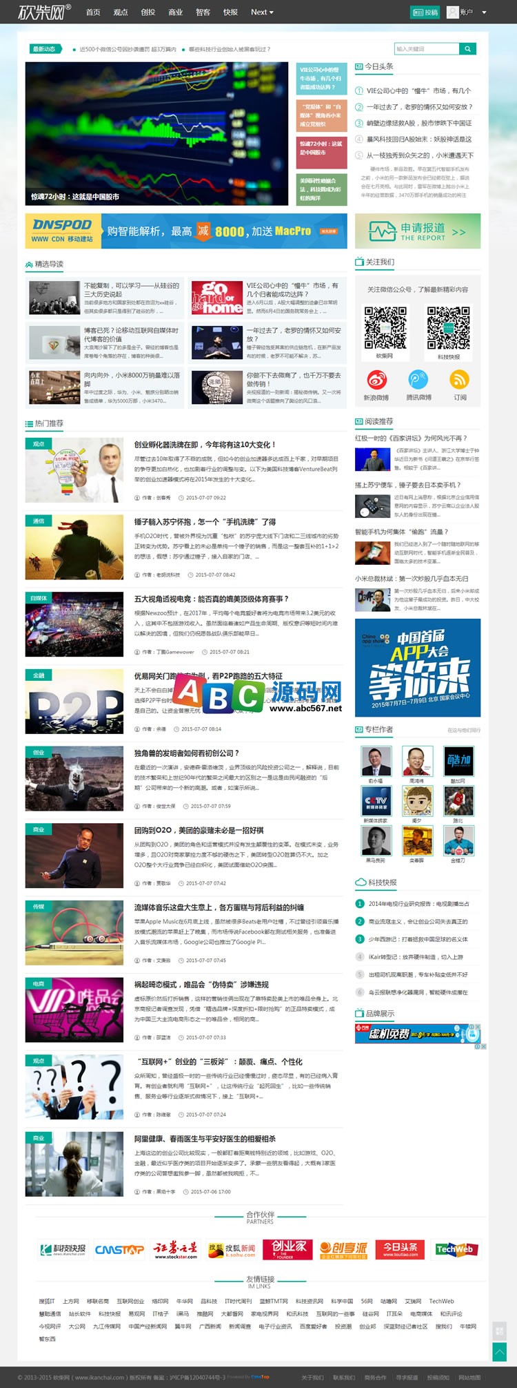Screen dimensions: 517x1388
Task: Click the 搜狐IT friend link
Action: click(x=48, y=1301)
